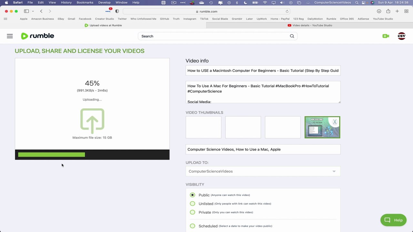Click the Siri icon in menu bar
This screenshot has width=413, height=232.
(372, 3)
